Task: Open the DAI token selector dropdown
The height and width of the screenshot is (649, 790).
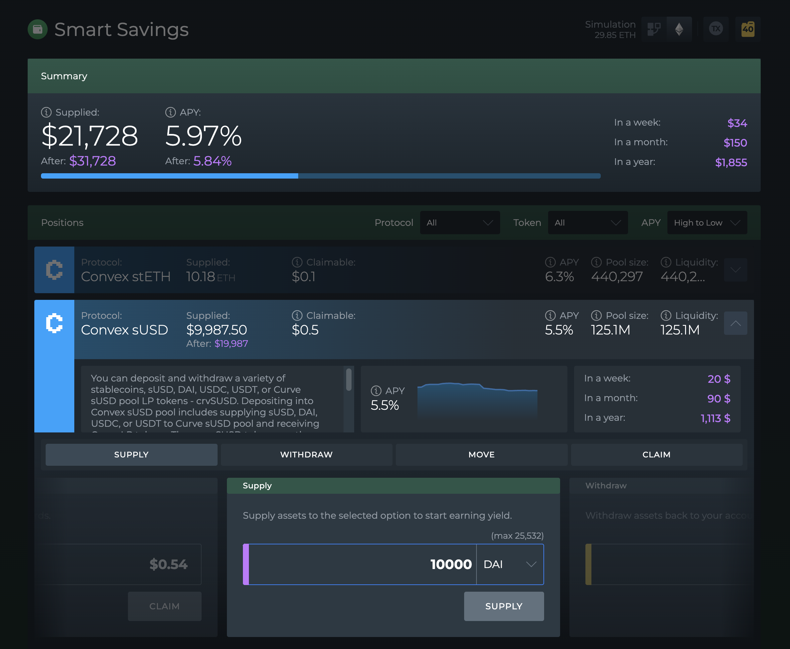Action: [x=510, y=564]
